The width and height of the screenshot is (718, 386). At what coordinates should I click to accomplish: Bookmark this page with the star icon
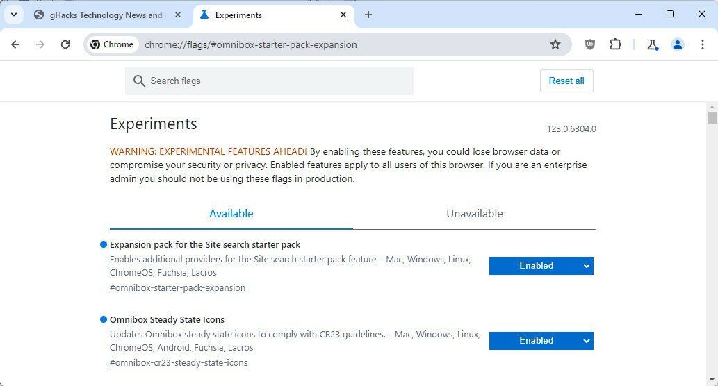(x=555, y=44)
